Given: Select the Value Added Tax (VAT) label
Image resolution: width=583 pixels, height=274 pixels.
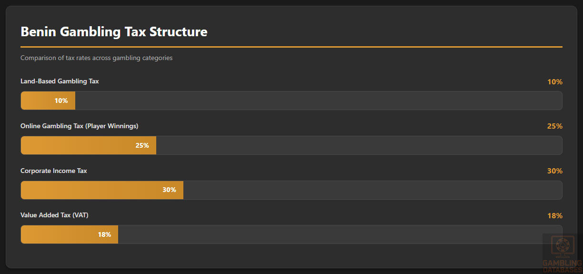Looking at the screenshot, I should tap(54, 215).
